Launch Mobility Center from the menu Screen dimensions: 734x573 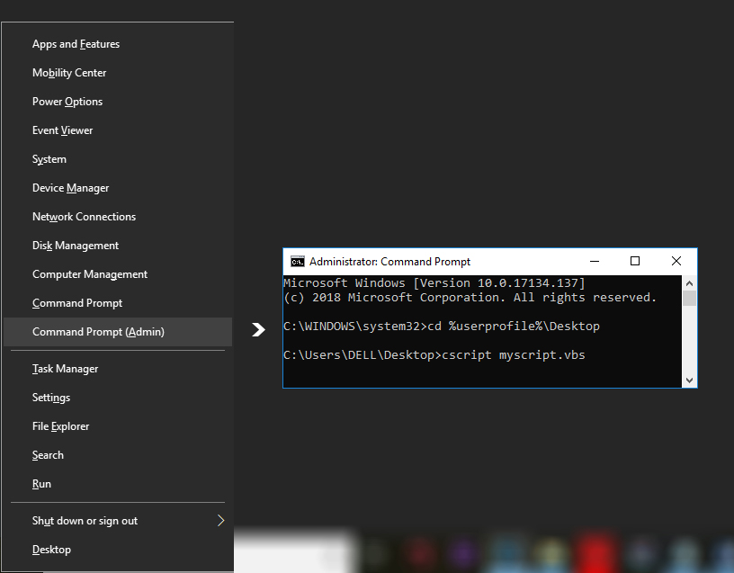69,73
